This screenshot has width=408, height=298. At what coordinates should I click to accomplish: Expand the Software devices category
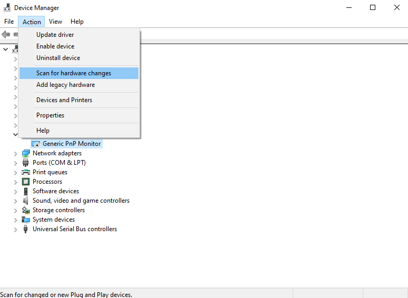[16, 192]
